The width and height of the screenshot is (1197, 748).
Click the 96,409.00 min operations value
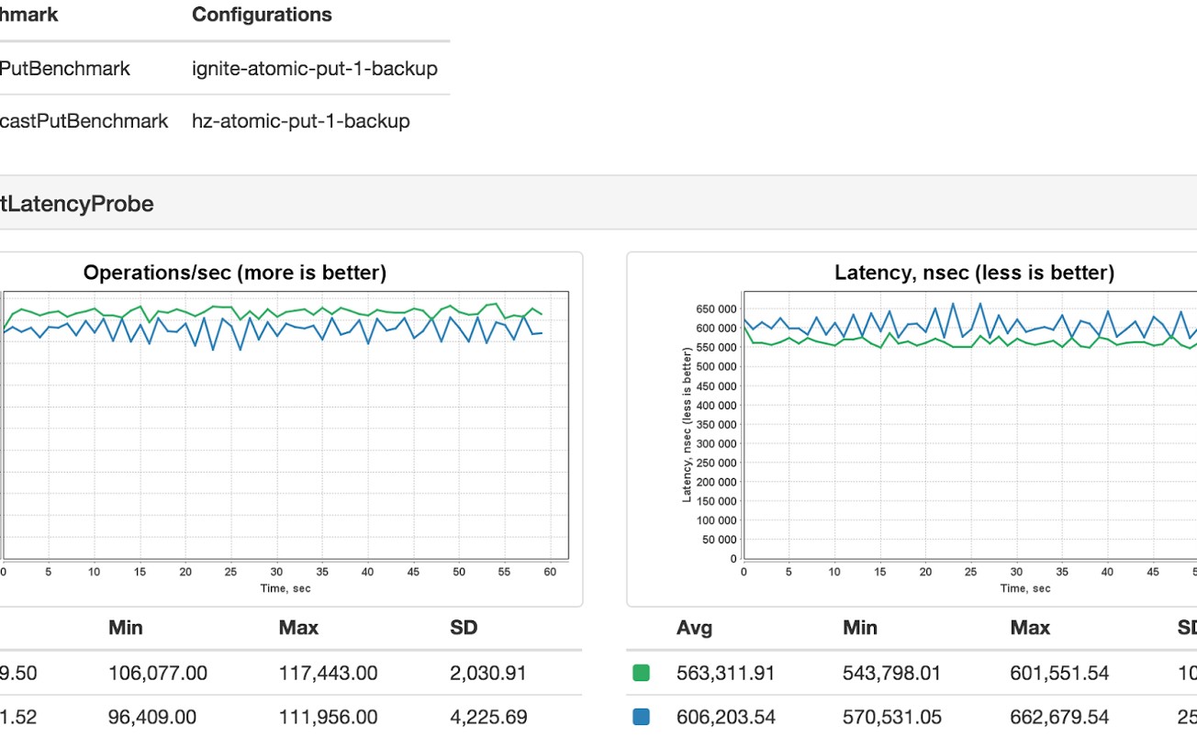coord(151,717)
